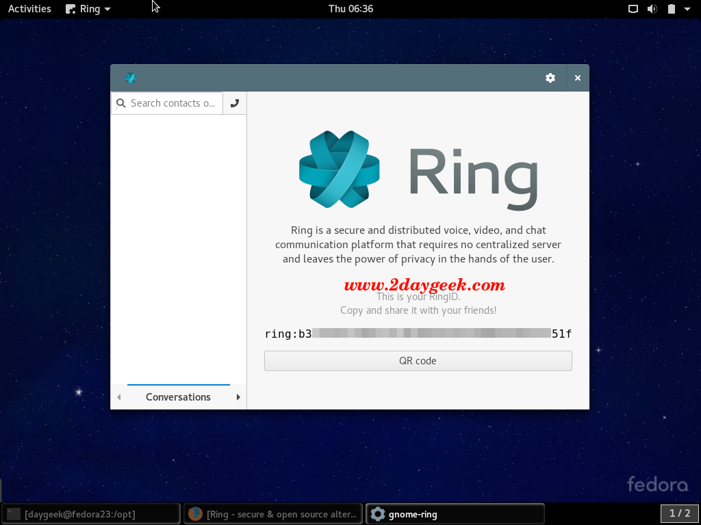Click the Ring logo in header bar

[x=131, y=78]
